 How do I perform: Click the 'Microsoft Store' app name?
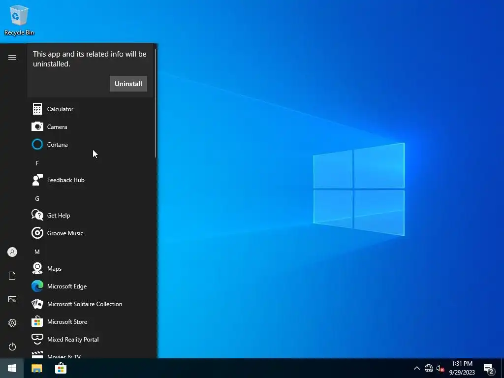click(x=67, y=321)
